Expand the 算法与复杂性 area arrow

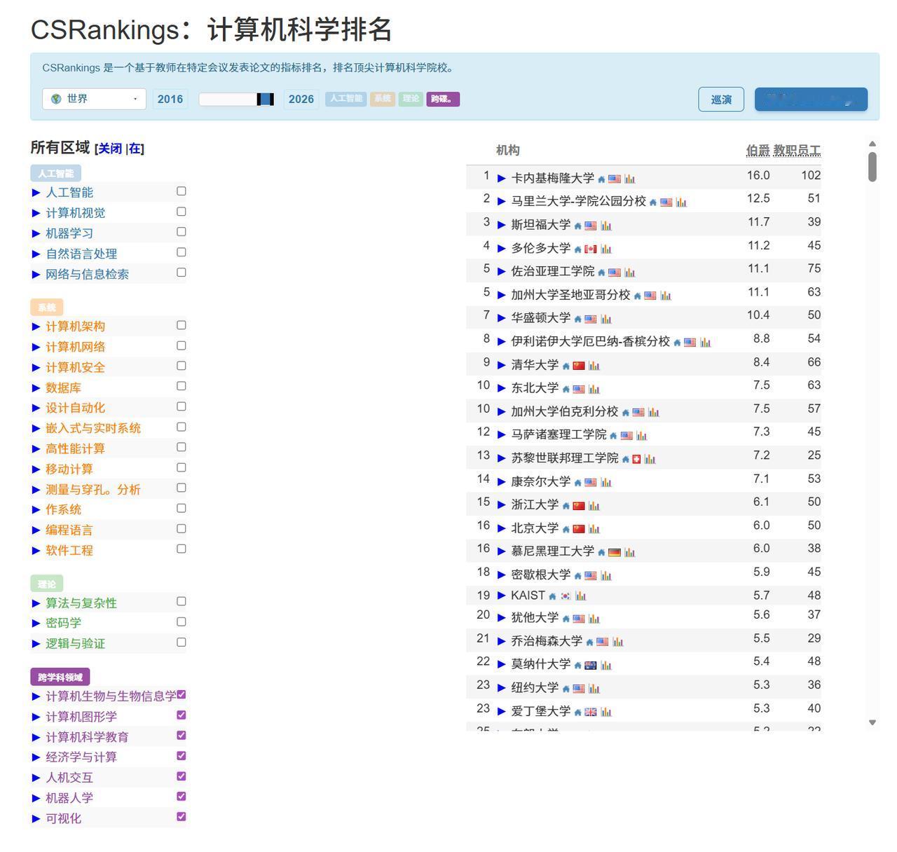click(x=36, y=603)
